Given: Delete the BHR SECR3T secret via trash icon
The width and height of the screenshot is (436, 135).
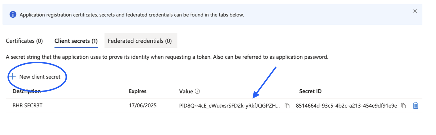Looking at the screenshot, I should click(415, 106).
